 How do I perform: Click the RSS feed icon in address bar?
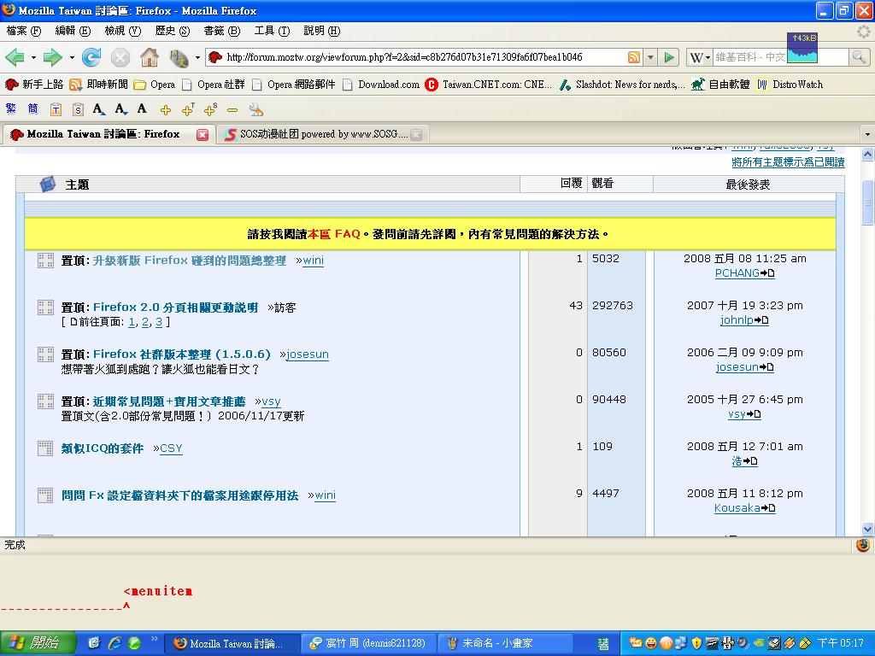[x=633, y=57]
